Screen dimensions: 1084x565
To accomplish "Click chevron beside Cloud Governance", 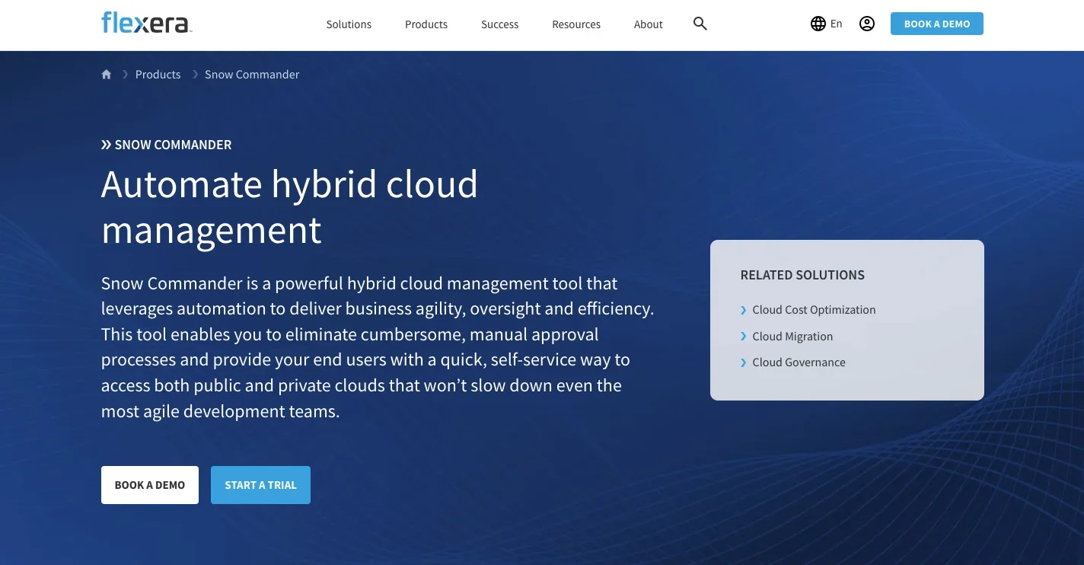I will 744,362.
